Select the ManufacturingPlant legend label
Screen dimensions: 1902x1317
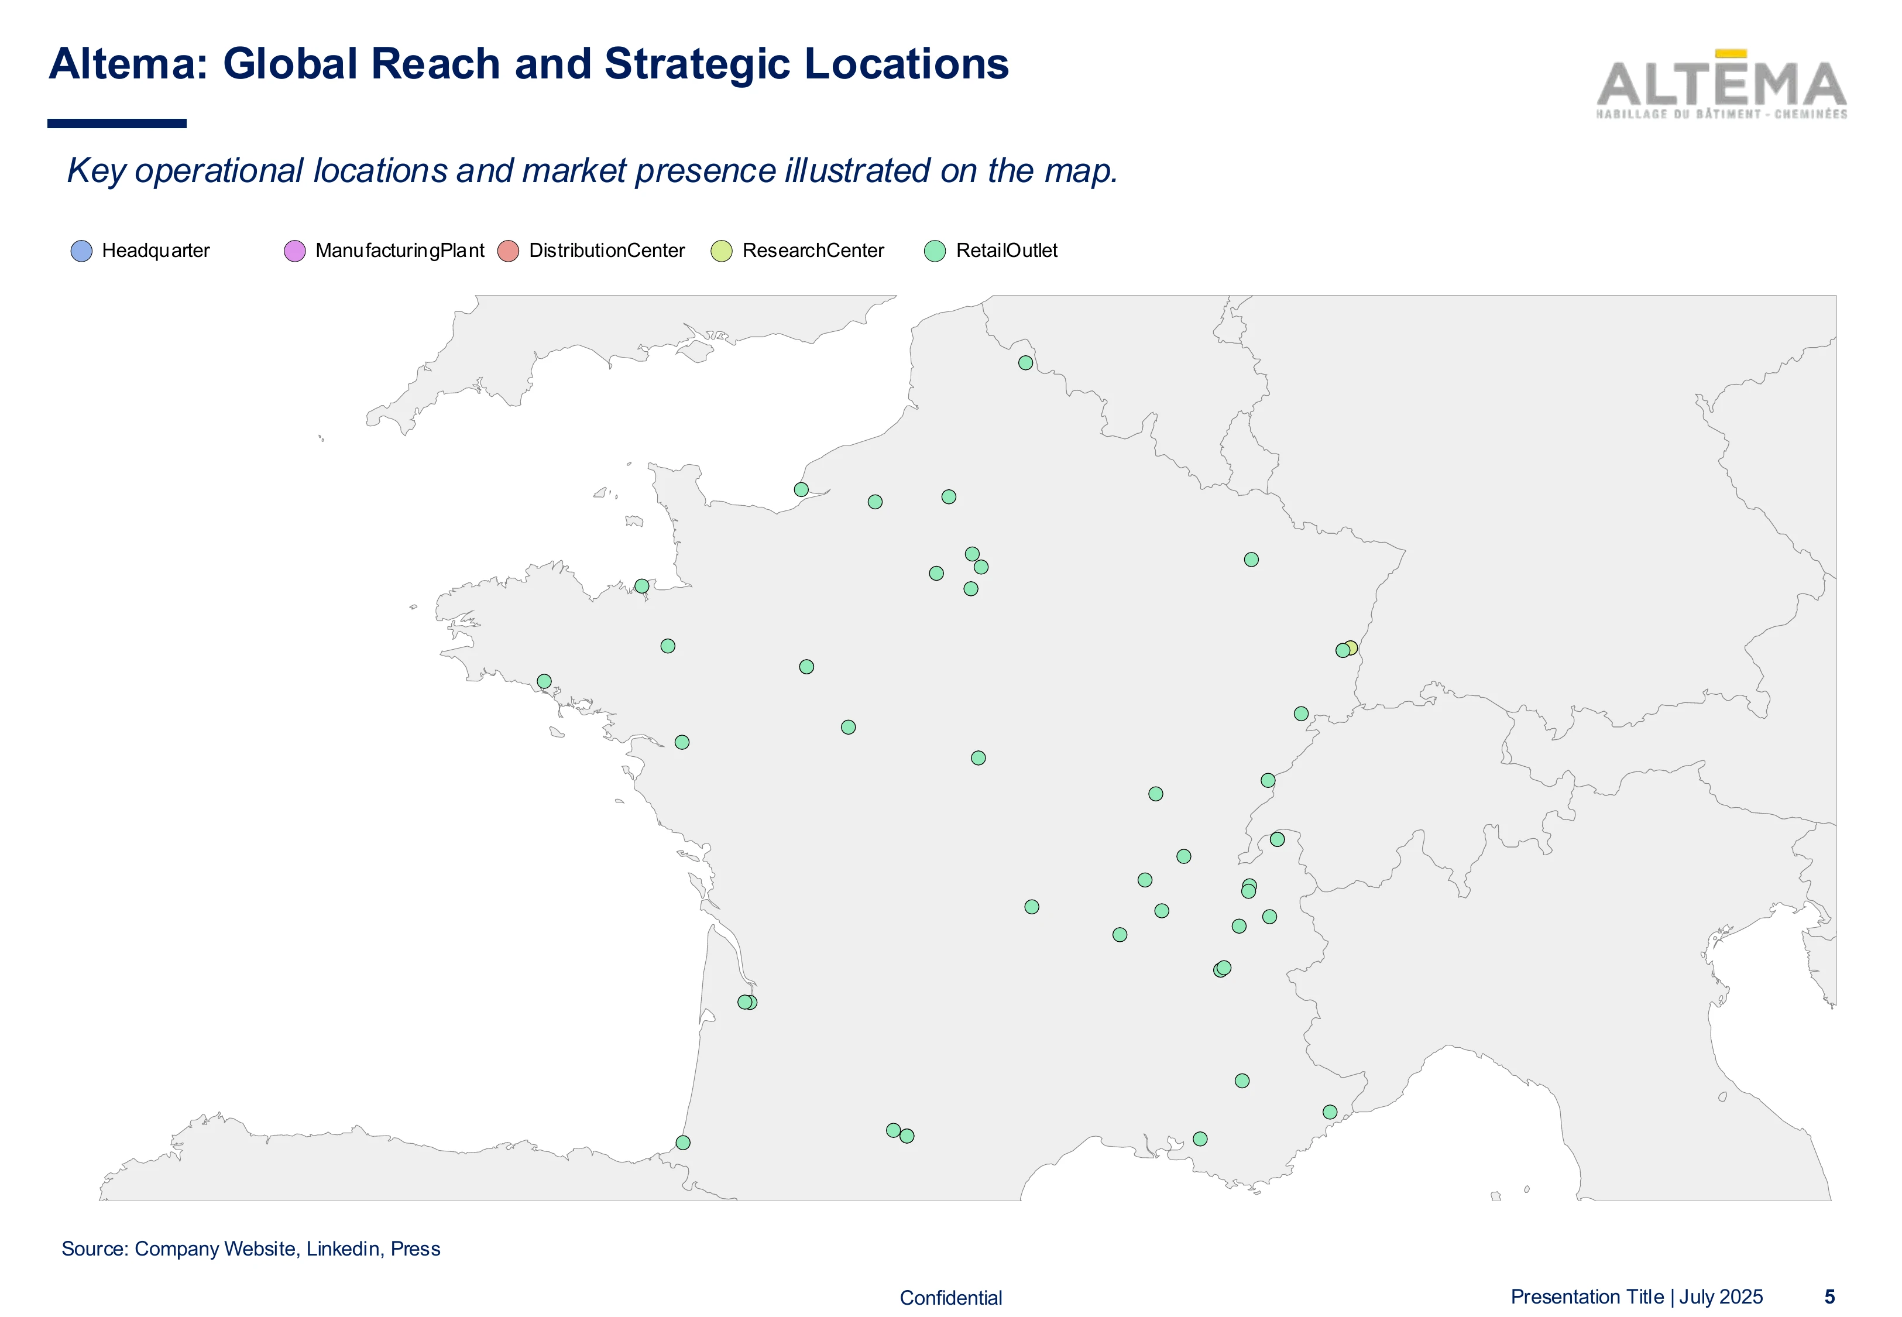coord(400,251)
